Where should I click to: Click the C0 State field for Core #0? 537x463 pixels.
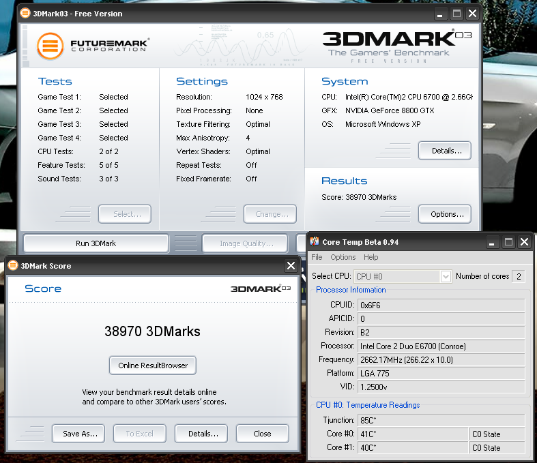click(x=497, y=434)
